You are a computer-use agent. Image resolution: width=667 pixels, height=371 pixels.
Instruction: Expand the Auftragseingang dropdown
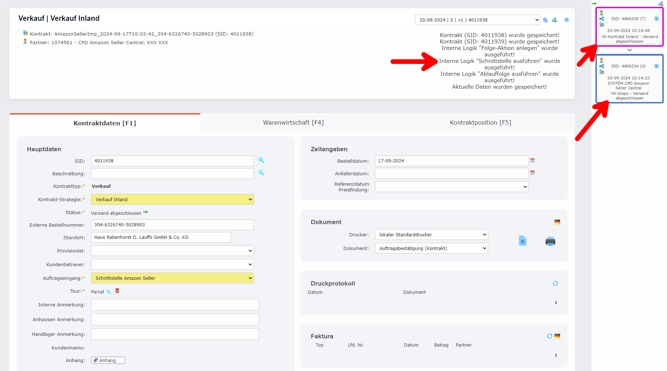click(172, 278)
